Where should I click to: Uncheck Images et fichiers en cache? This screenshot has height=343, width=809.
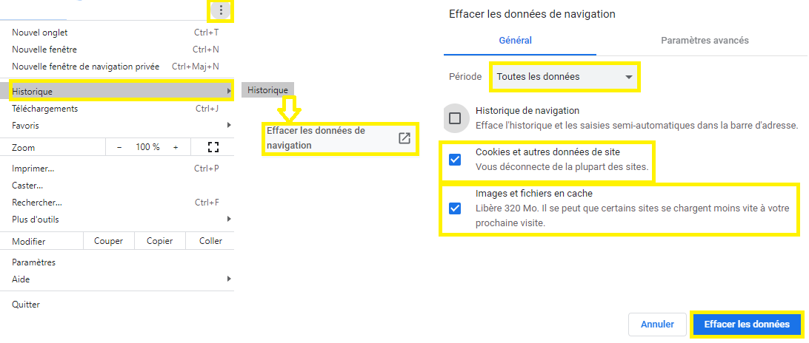(x=455, y=208)
